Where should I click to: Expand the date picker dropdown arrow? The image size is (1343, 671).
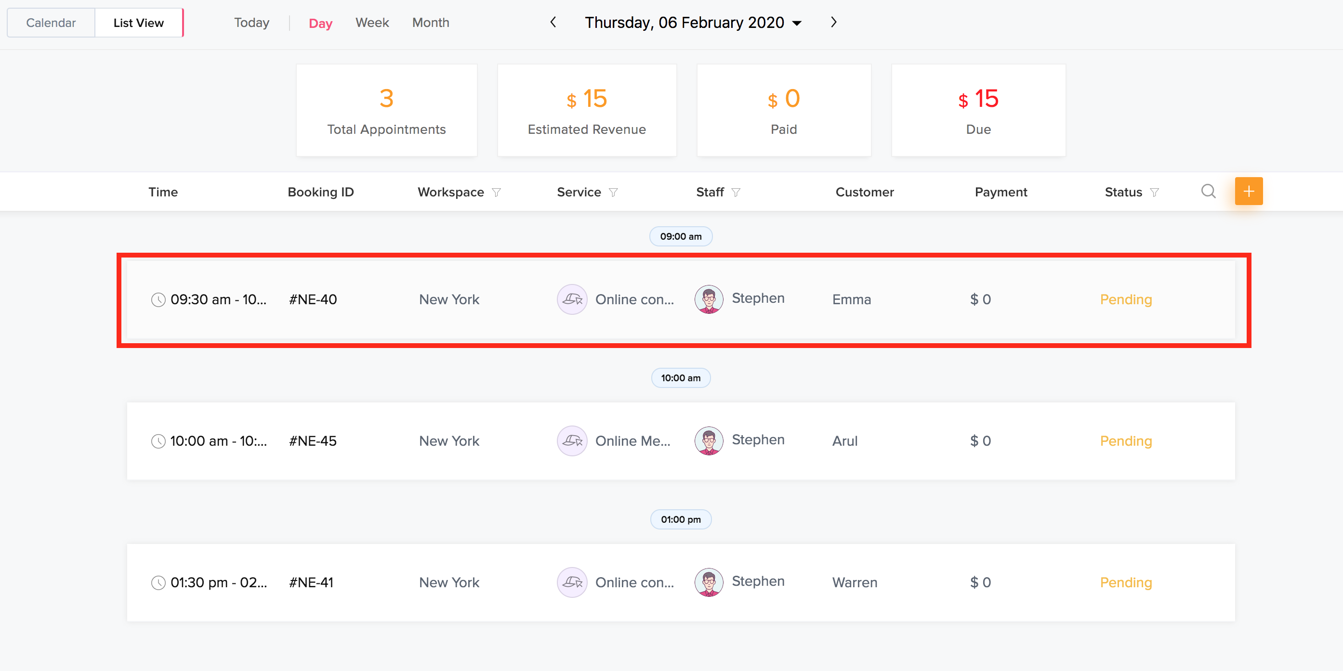click(x=797, y=24)
